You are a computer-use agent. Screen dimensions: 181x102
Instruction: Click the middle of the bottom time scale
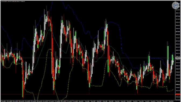[88, 101]
